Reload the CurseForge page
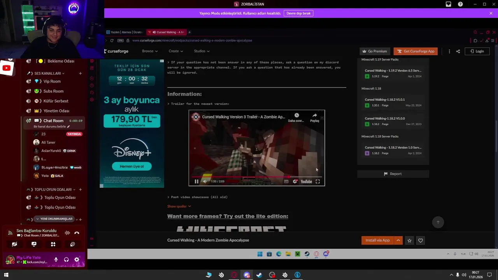498x280 pixels. (x=112, y=40)
